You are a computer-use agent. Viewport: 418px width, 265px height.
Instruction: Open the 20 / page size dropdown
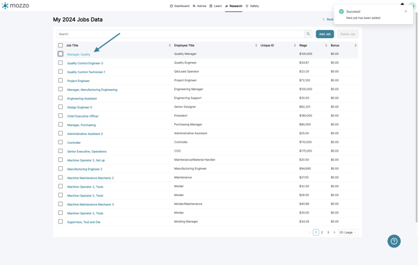click(x=348, y=232)
